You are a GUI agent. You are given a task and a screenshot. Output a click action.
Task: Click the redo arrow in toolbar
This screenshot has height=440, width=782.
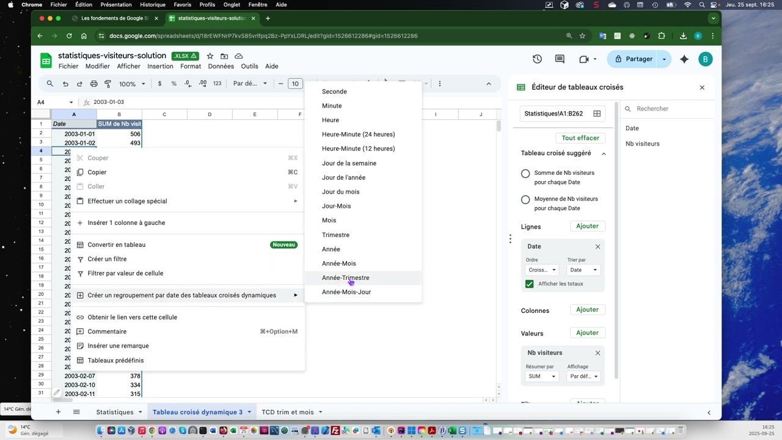[79, 84]
